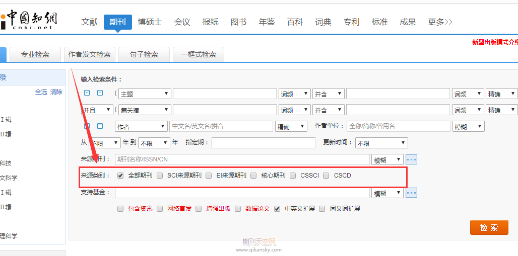Expand the 篇关摘 field dropdown
518x256 pixels.
pos(144,110)
